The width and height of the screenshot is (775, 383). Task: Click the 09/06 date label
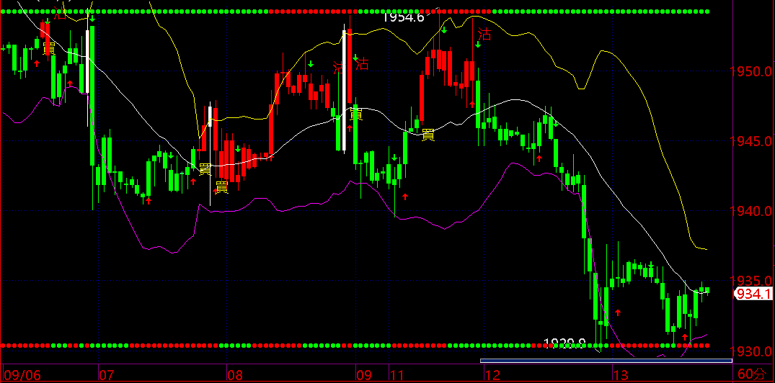pos(22,374)
